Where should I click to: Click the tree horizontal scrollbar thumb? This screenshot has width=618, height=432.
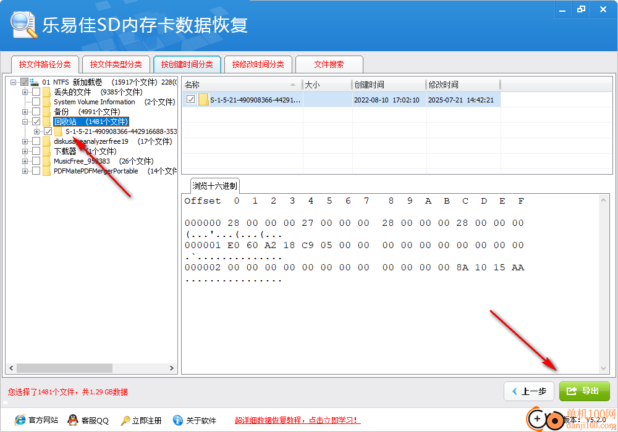[x=65, y=368]
